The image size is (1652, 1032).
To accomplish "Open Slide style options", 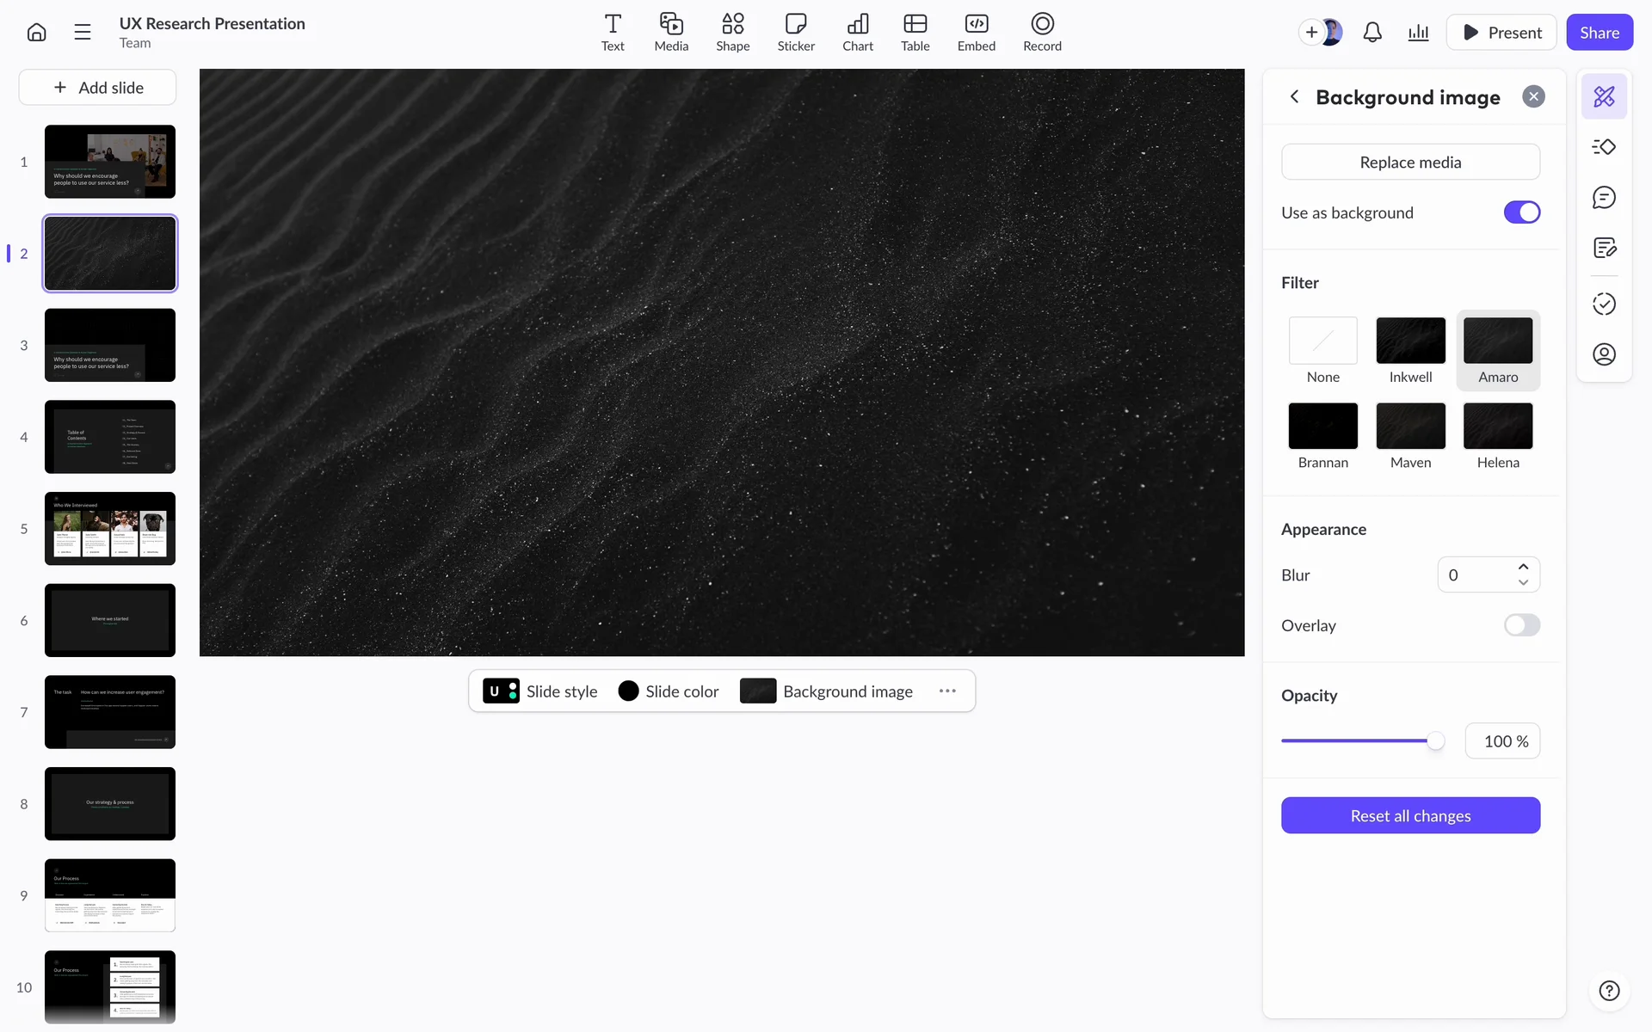I will tap(540, 691).
